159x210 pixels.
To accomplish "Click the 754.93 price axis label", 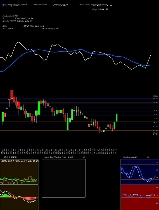I will [x=155, y=110].
